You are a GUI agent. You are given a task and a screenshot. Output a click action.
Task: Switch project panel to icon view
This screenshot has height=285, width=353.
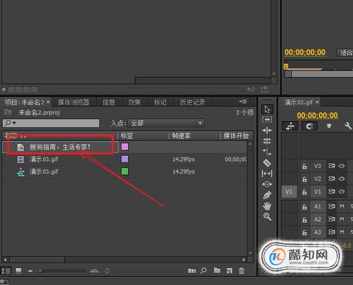point(18,270)
